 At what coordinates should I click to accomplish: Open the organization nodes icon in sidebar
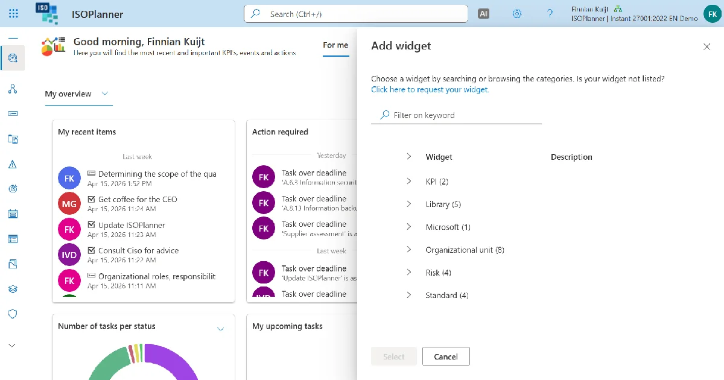13,89
